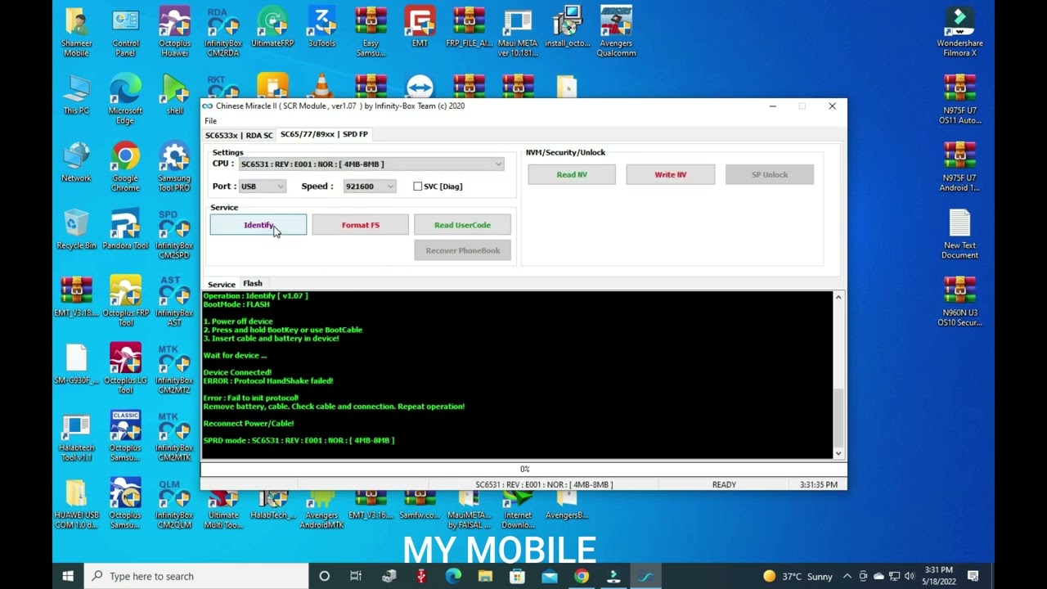
Task: Launch the EMT desktop shortcut
Action: pos(420,27)
